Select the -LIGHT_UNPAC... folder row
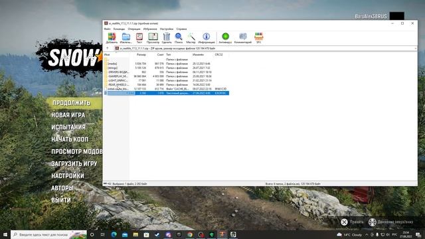 pyautogui.click(x=167, y=80)
